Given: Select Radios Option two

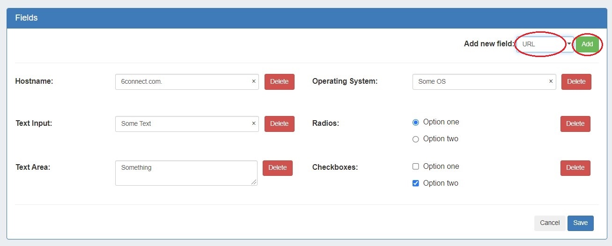Looking at the screenshot, I should [x=415, y=139].
